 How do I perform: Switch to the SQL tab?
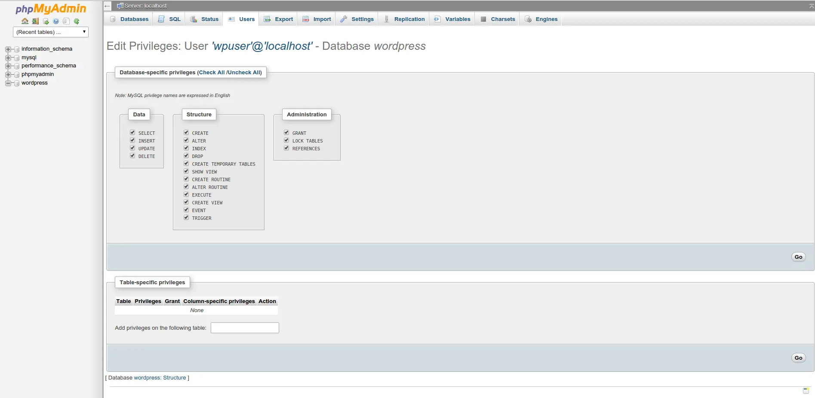tap(169, 19)
